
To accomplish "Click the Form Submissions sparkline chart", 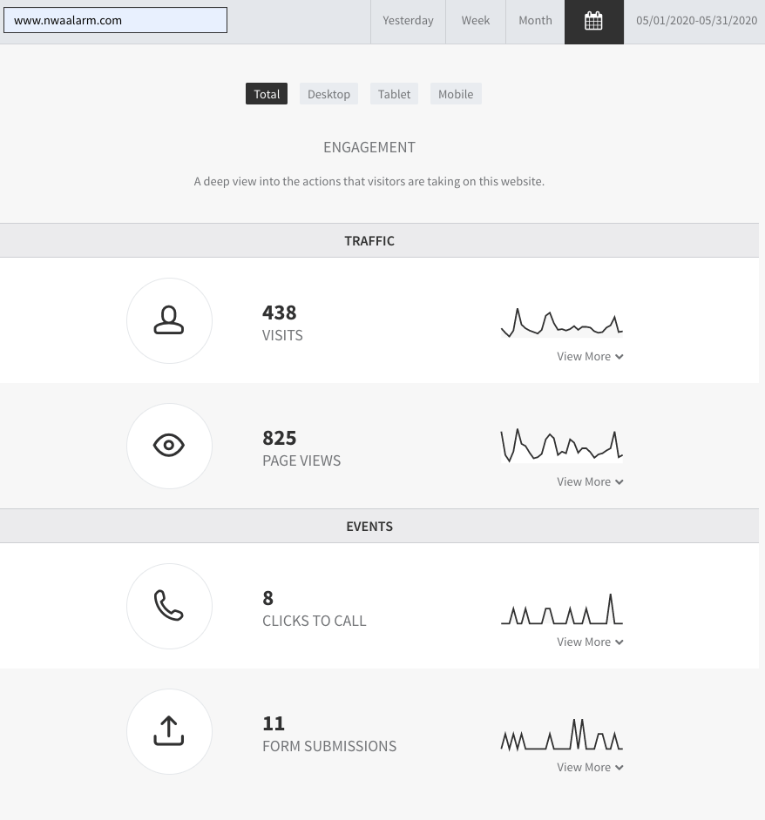I will [x=562, y=734].
